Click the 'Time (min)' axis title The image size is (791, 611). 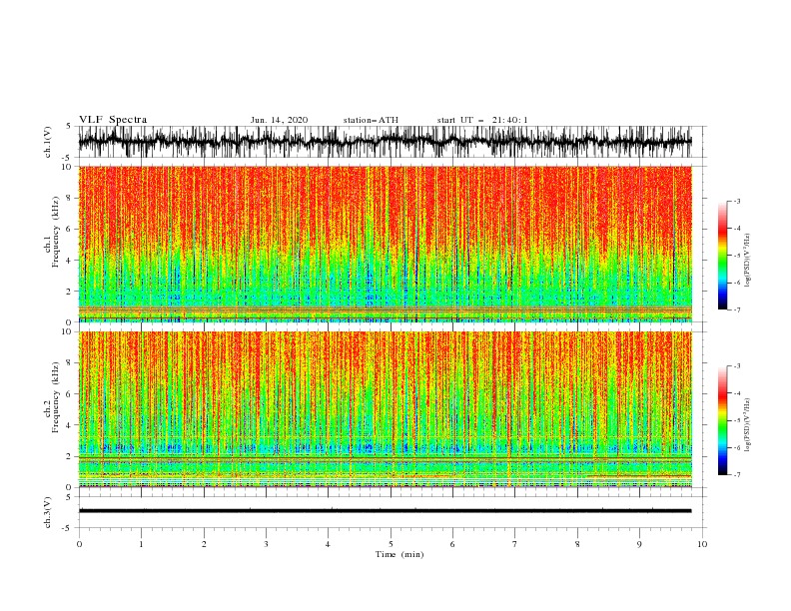[399, 554]
